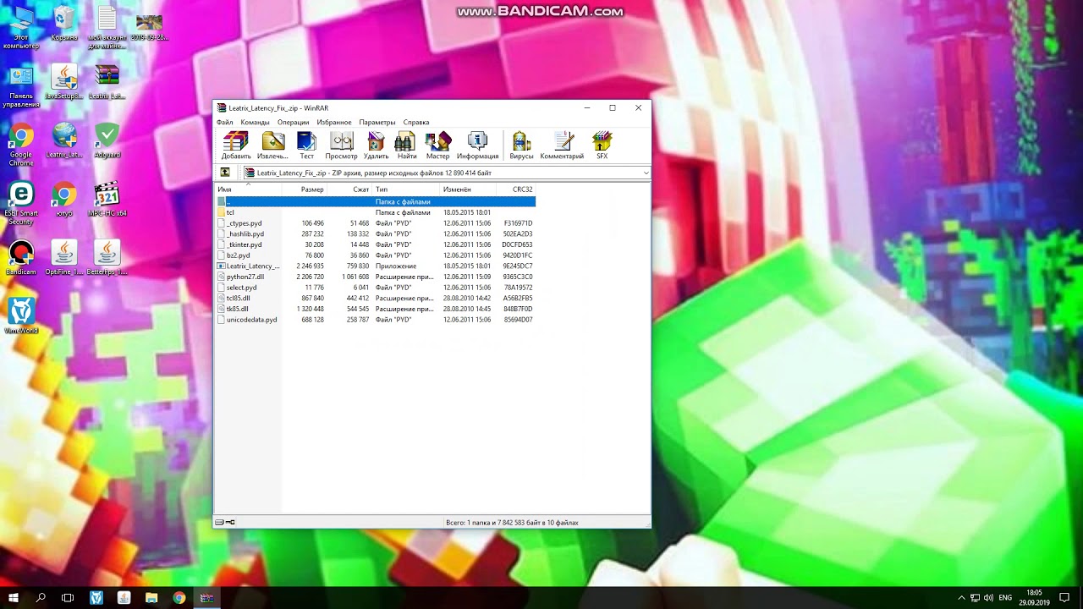Open the MPC-HC x64 shortcut
The image size is (1083, 609).
coord(107,200)
